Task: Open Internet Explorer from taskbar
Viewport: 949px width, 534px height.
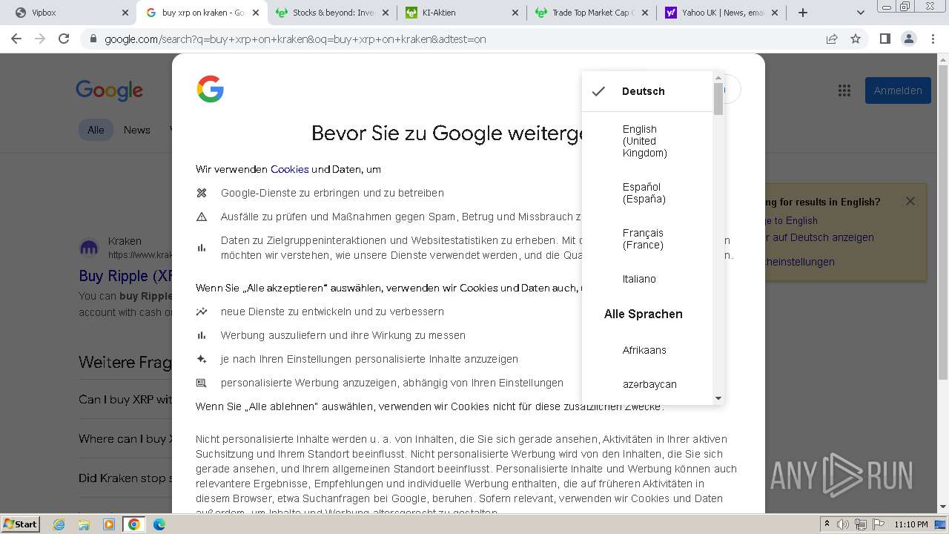Action: [59, 524]
